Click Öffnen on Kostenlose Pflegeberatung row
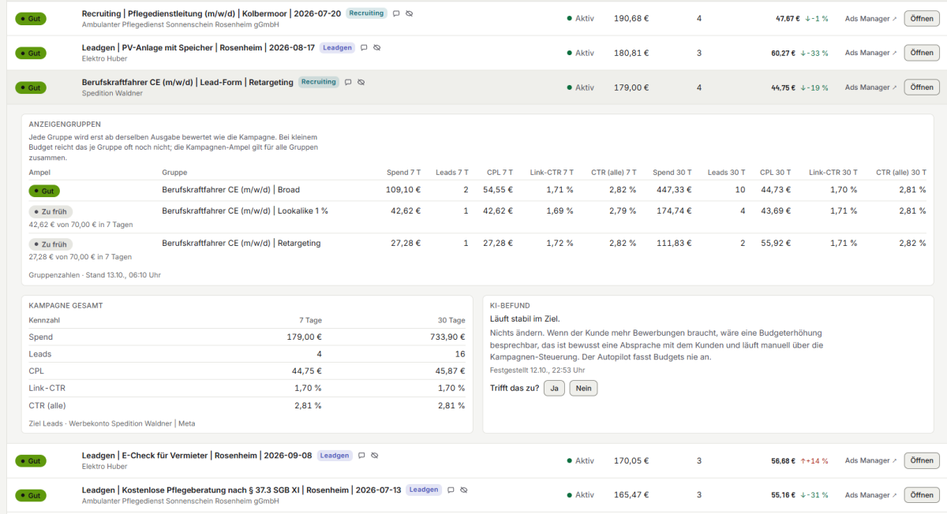This screenshot has height=514, width=947. point(922,495)
